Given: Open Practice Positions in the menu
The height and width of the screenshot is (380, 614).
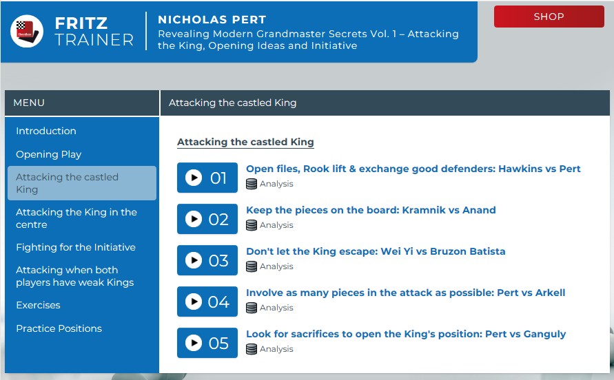Looking at the screenshot, I should coord(59,328).
